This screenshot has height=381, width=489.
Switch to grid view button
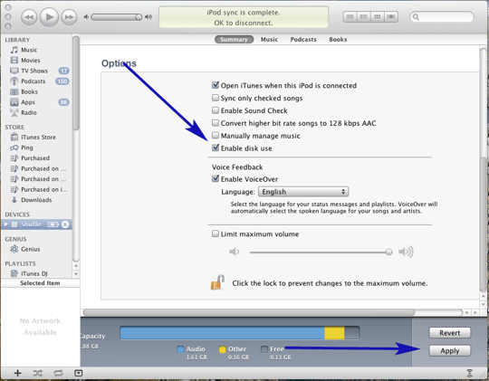(378, 17)
